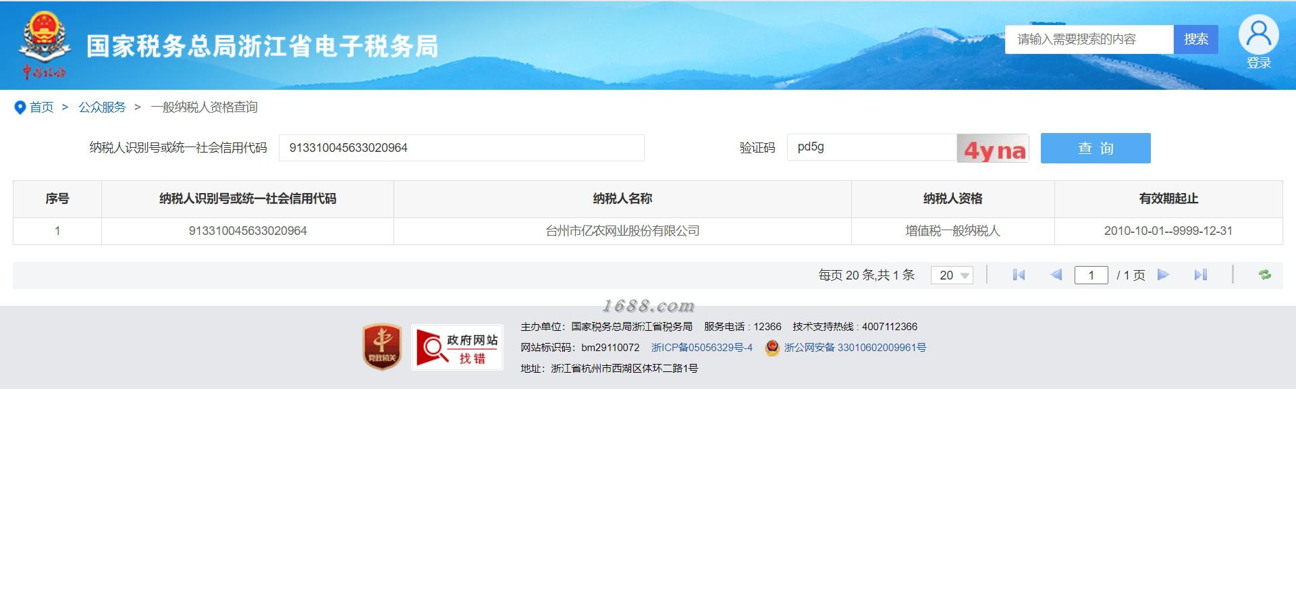This screenshot has height=609, width=1296.
Task: Jump to last page arrow
Action: [1200, 275]
